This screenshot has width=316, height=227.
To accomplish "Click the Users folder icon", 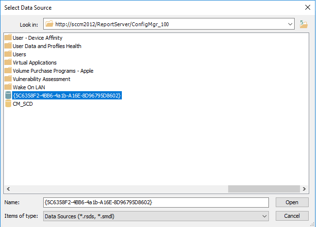I will pos(8,54).
